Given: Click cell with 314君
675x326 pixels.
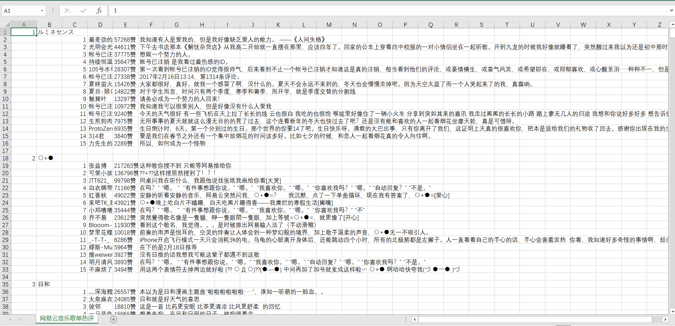Looking at the screenshot, I should point(100,136).
